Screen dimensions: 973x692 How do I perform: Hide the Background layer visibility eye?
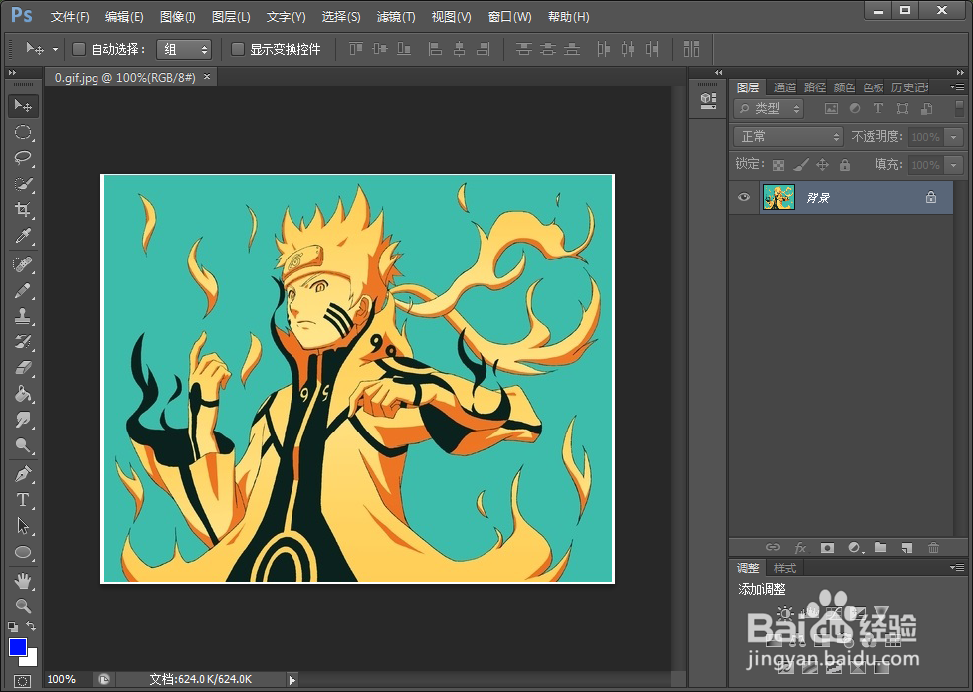(x=744, y=197)
